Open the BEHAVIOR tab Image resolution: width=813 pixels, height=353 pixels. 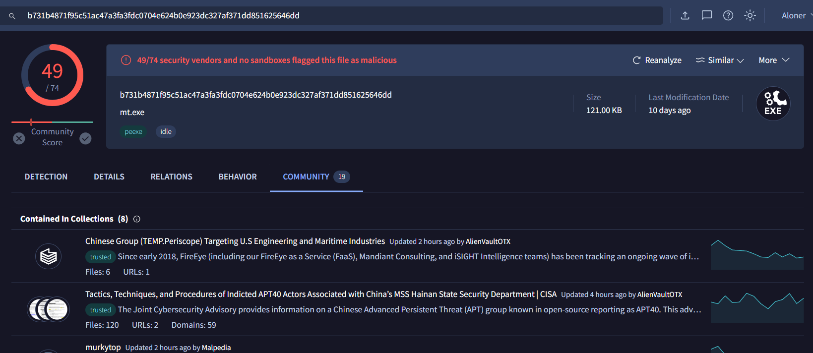[238, 176]
